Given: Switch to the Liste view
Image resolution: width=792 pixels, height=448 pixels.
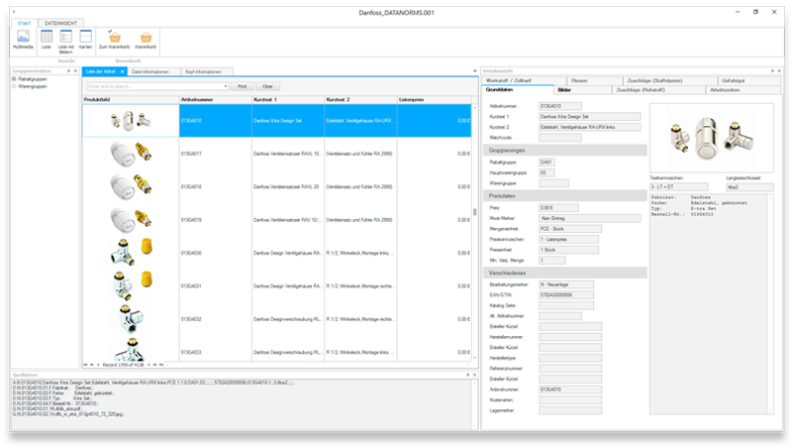Looking at the screenshot, I should point(47,40).
